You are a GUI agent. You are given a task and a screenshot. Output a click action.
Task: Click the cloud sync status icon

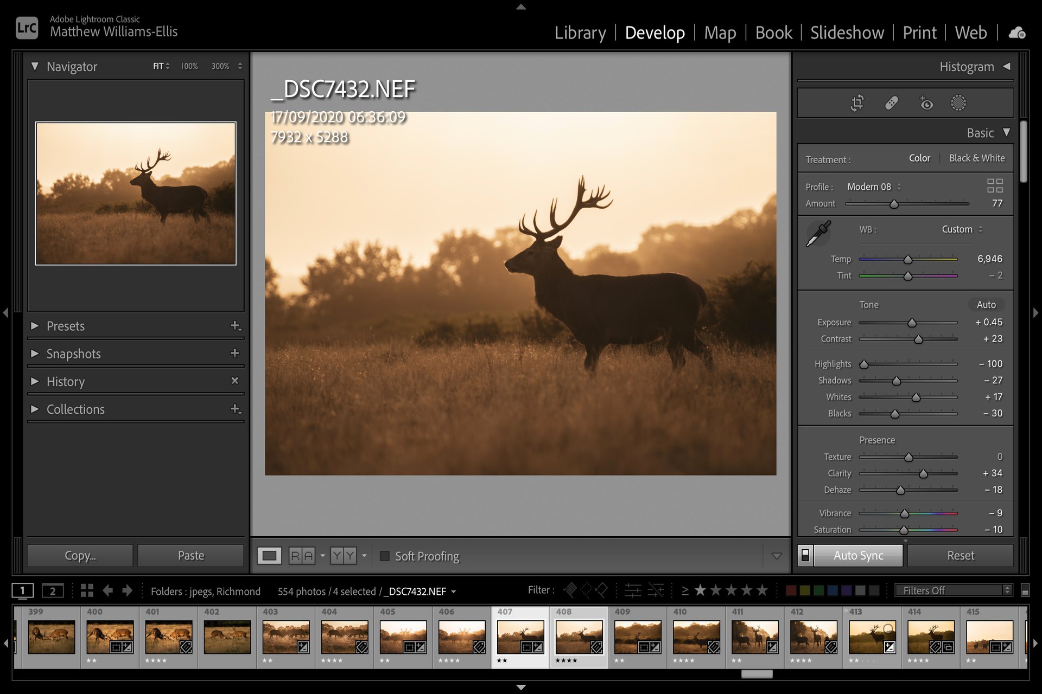pyautogui.click(x=1016, y=33)
